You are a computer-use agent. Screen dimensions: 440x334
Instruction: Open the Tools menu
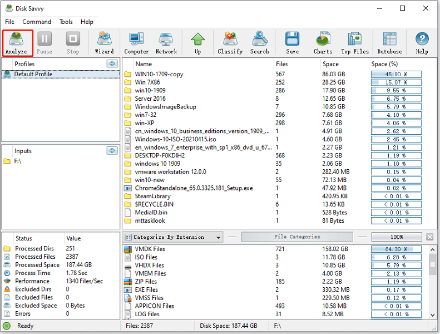point(66,22)
